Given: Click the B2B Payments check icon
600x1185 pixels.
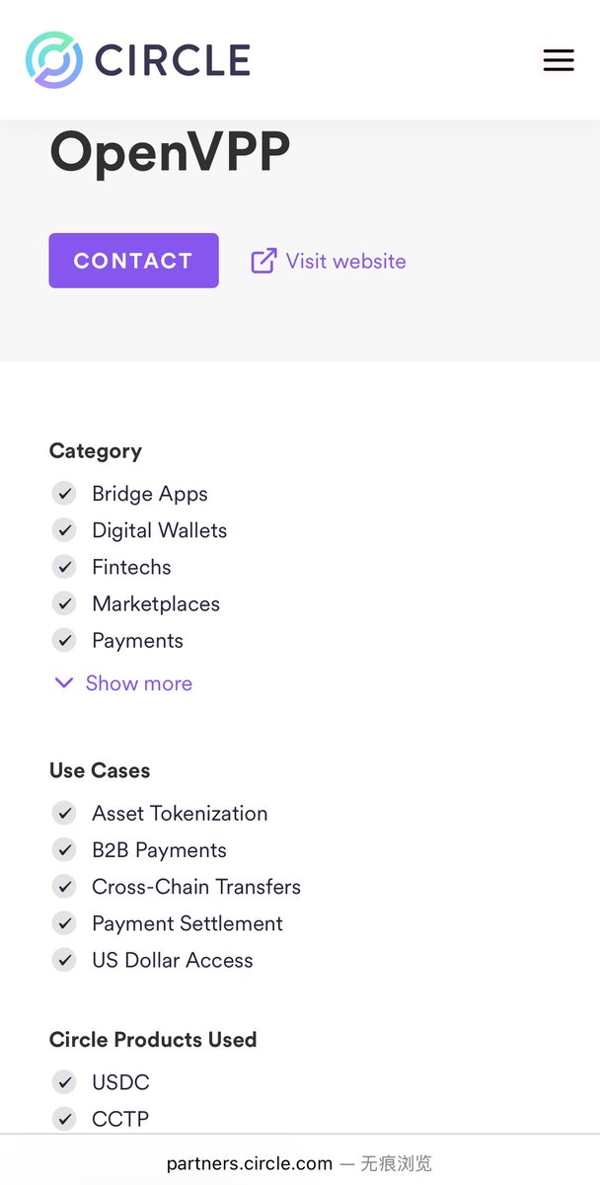Looking at the screenshot, I should [64, 850].
